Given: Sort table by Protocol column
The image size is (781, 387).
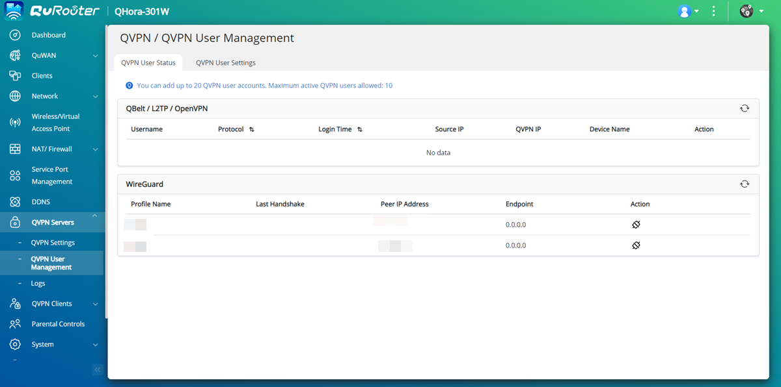Looking at the screenshot, I should pyautogui.click(x=252, y=130).
